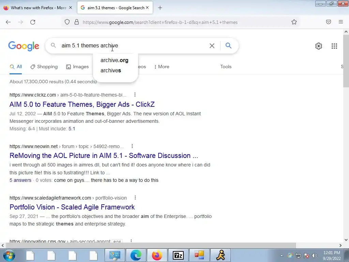The image size is (349, 262).
Task: Open AIM running man taskbar icon
Action: [x=221, y=255]
